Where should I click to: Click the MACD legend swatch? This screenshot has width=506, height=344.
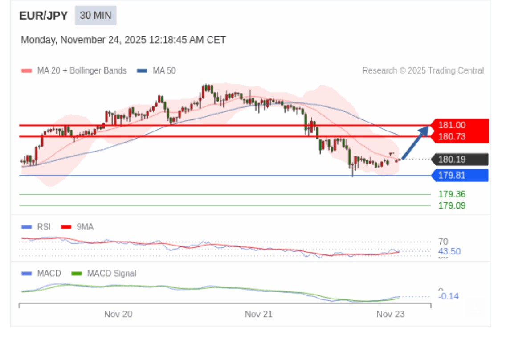[x=27, y=274]
